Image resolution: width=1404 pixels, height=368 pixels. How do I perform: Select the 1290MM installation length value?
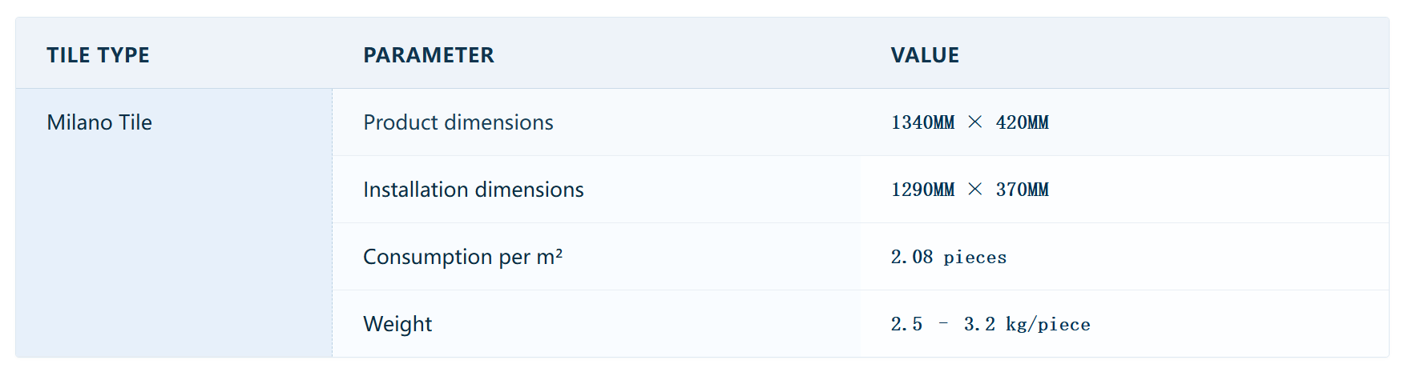coord(922,190)
